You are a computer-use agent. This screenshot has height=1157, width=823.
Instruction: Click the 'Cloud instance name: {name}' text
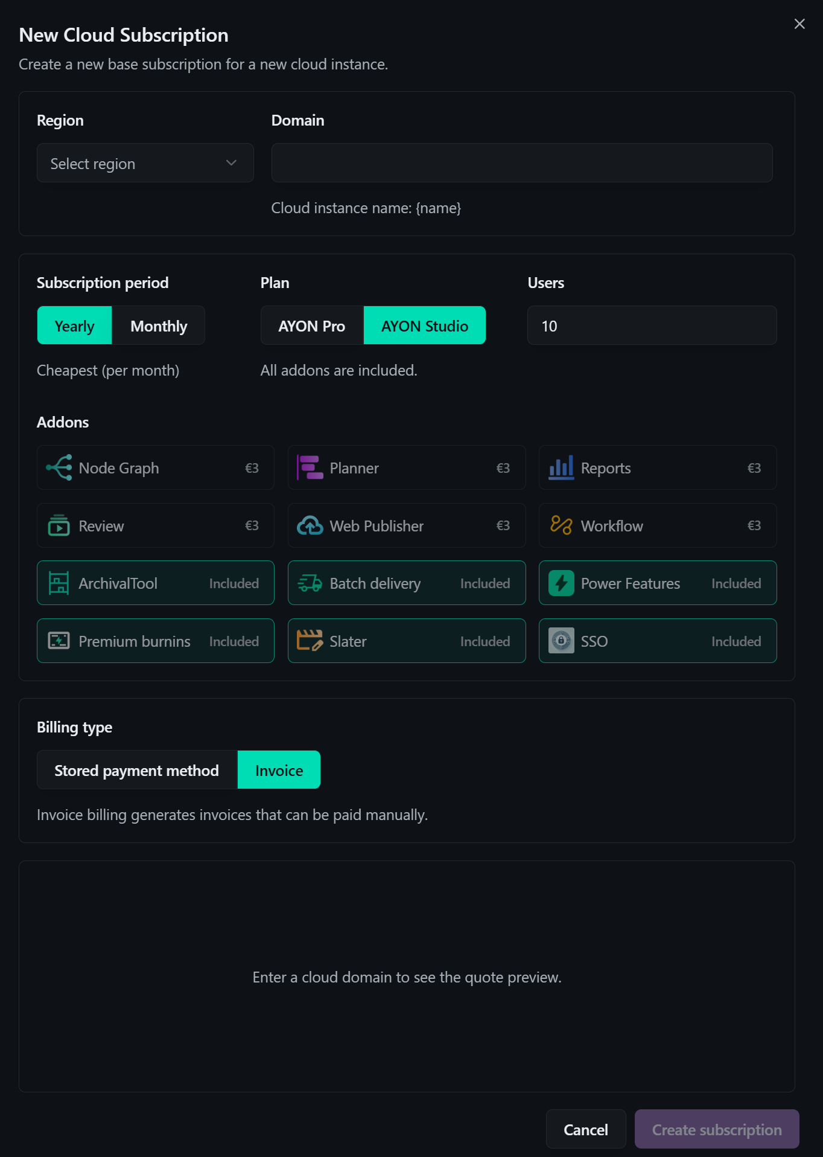point(366,208)
